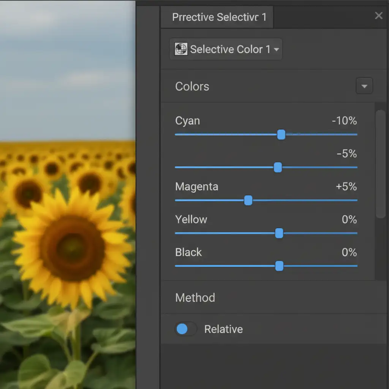
Task: Toggle the Relative method switch
Action: (185, 329)
